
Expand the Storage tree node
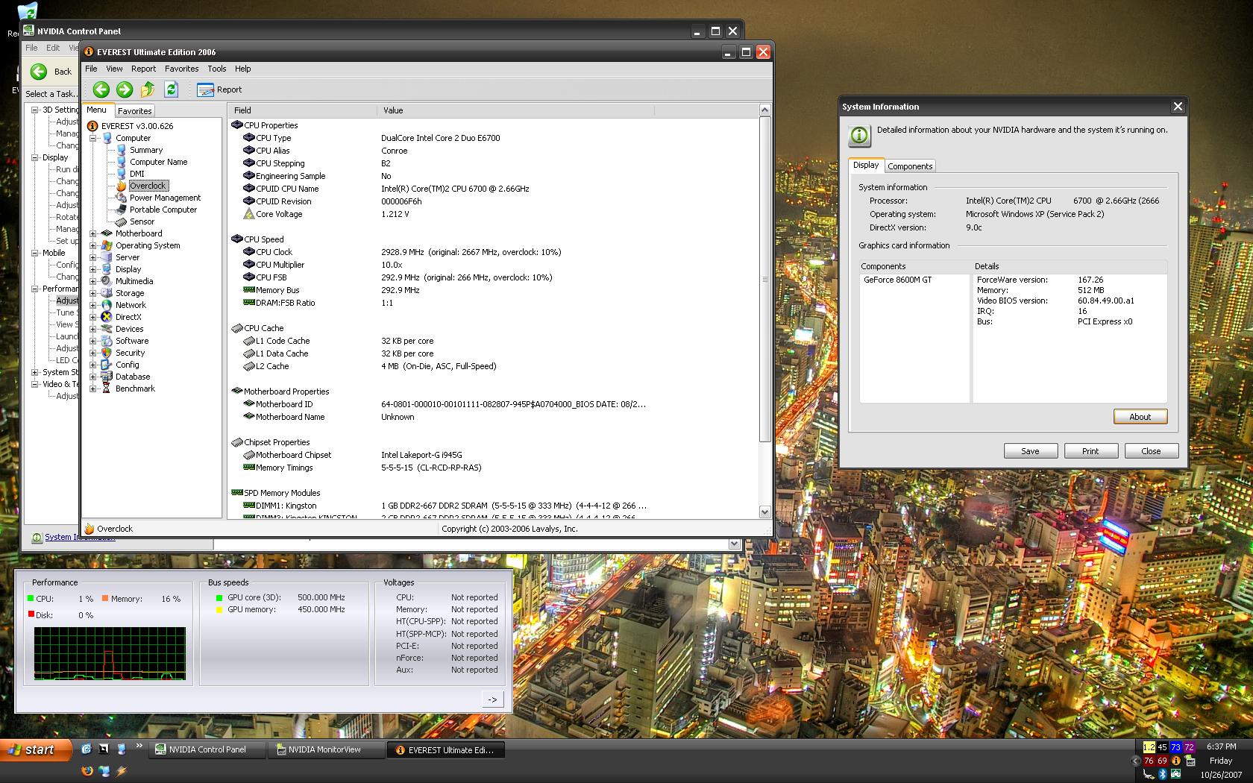tap(93, 293)
